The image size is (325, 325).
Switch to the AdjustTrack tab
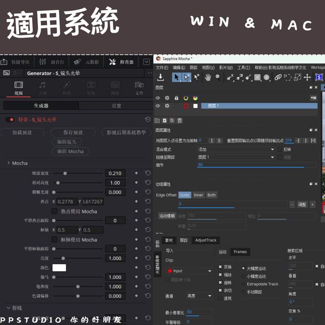(206, 240)
